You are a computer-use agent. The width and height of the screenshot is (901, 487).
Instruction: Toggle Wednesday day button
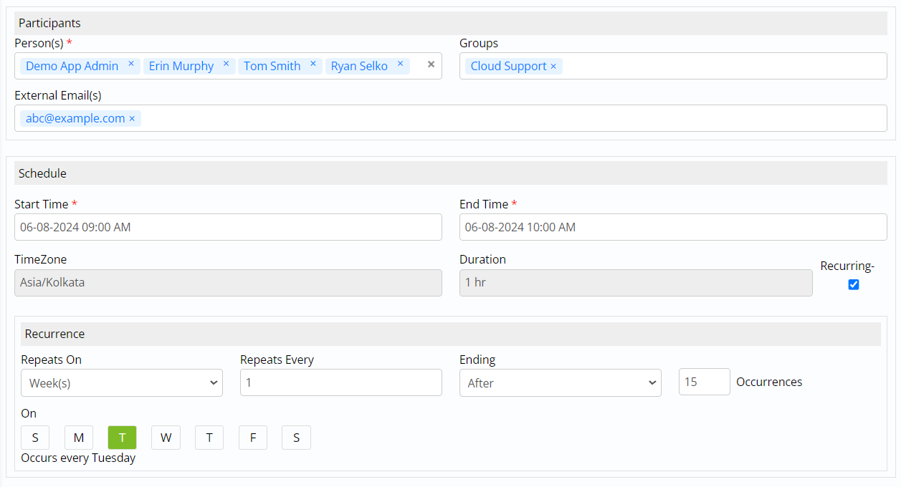pos(166,438)
